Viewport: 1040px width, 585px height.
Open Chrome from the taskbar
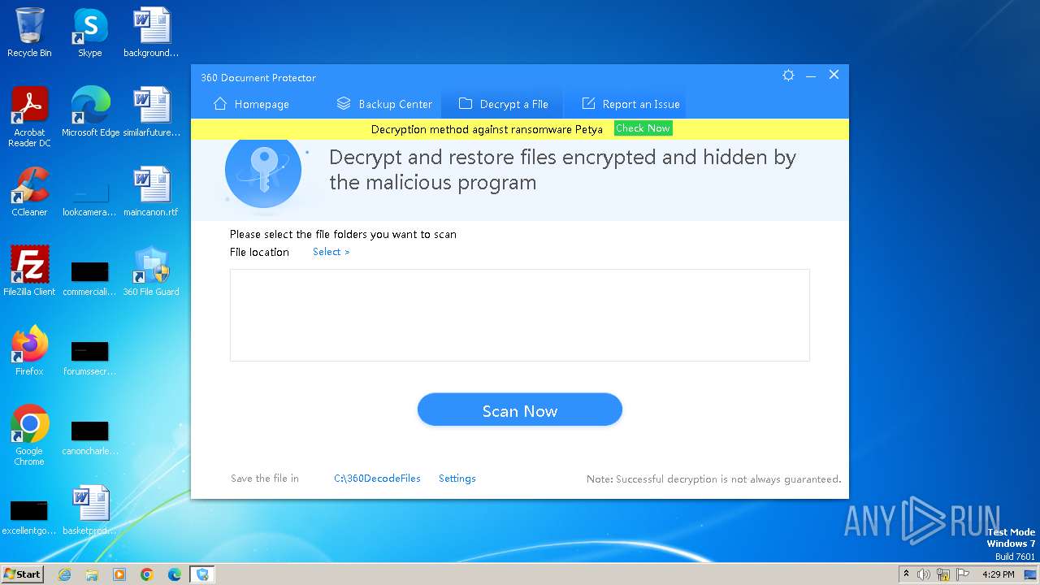(147, 574)
